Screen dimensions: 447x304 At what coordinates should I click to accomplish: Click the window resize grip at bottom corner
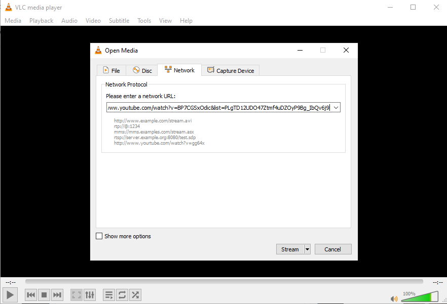tap(444, 300)
